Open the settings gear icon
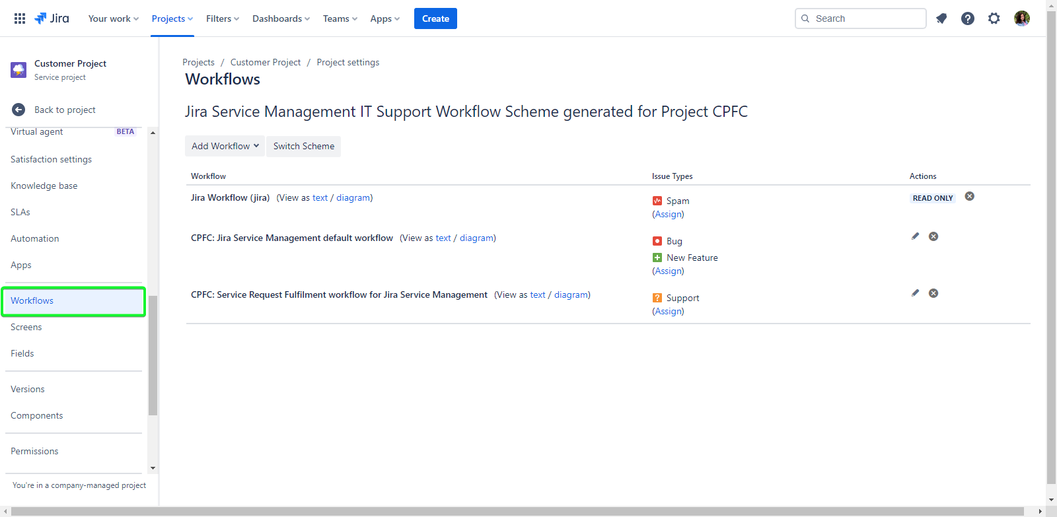 click(994, 18)
